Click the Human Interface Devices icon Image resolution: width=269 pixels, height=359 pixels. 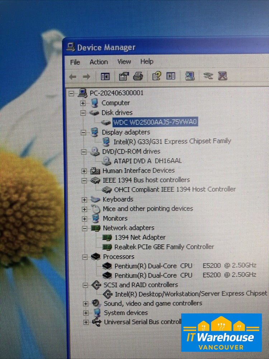click(x=95, y=171)
